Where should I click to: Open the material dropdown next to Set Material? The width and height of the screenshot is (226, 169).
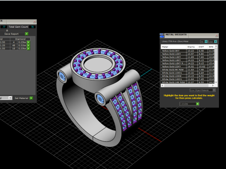click(10, 98)
